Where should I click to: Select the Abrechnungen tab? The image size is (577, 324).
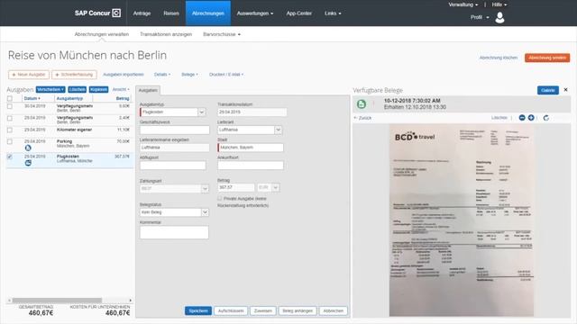tap(208, 13)
